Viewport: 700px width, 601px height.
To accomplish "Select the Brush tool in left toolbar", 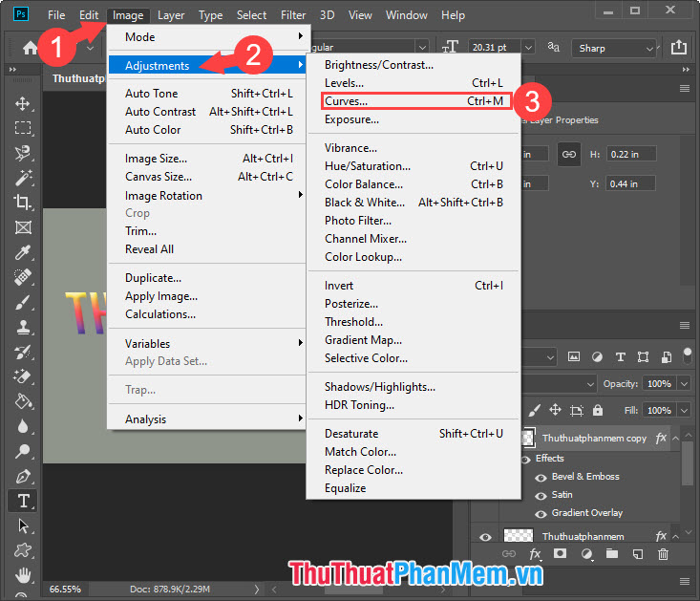I will [x=22, y=302].
